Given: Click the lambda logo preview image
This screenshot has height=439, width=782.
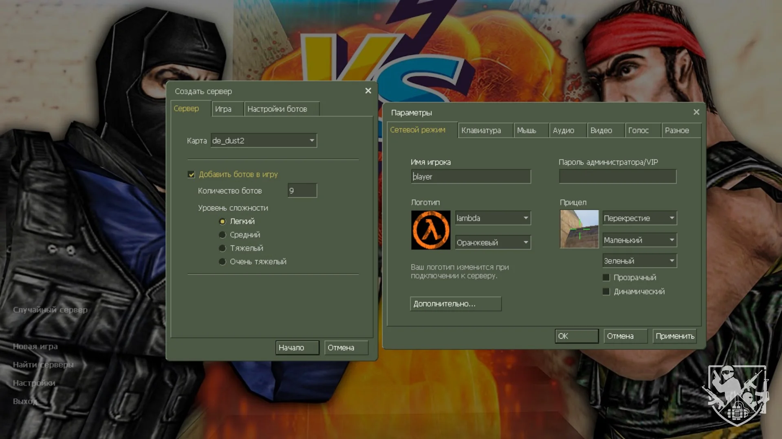Looking at the screenshot, I should 430,230.
